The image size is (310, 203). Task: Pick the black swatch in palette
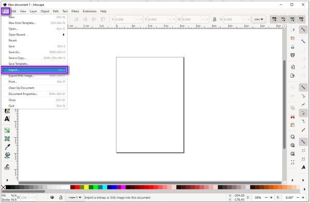click(x=8, y=187)
